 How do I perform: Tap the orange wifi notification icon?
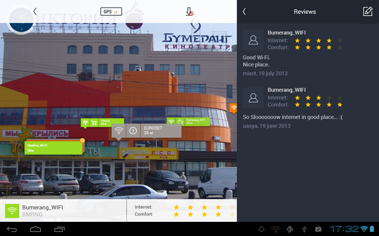point(275,229)
